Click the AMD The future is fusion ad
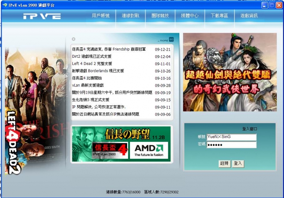Viewport: 284px width, 198px height. point(149,150)
